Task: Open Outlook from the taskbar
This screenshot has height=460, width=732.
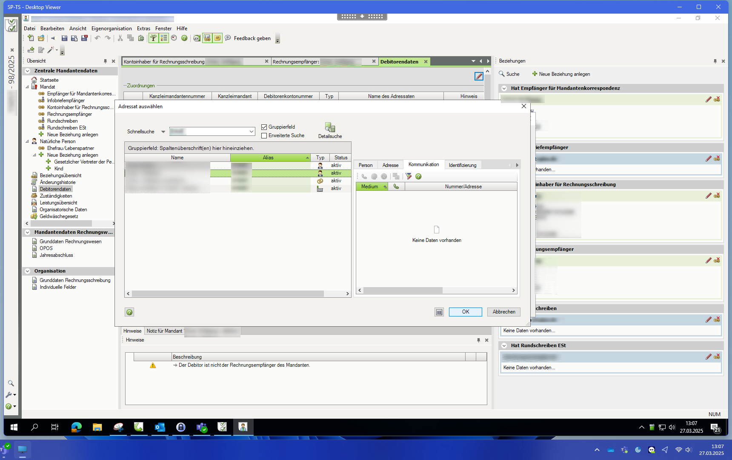Action: coord(160,427)
